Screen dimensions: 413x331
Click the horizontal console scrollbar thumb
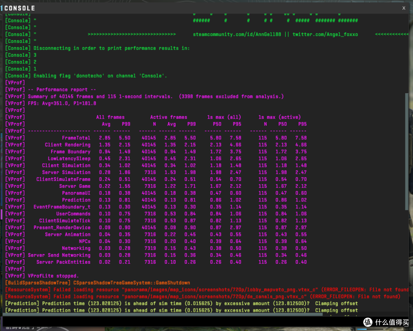163,314
